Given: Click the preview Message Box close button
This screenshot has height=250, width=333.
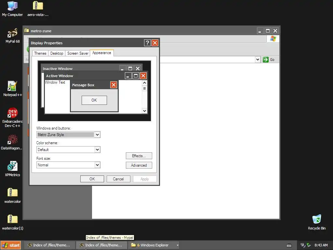Looking at the screenshot, I should 113,85.
